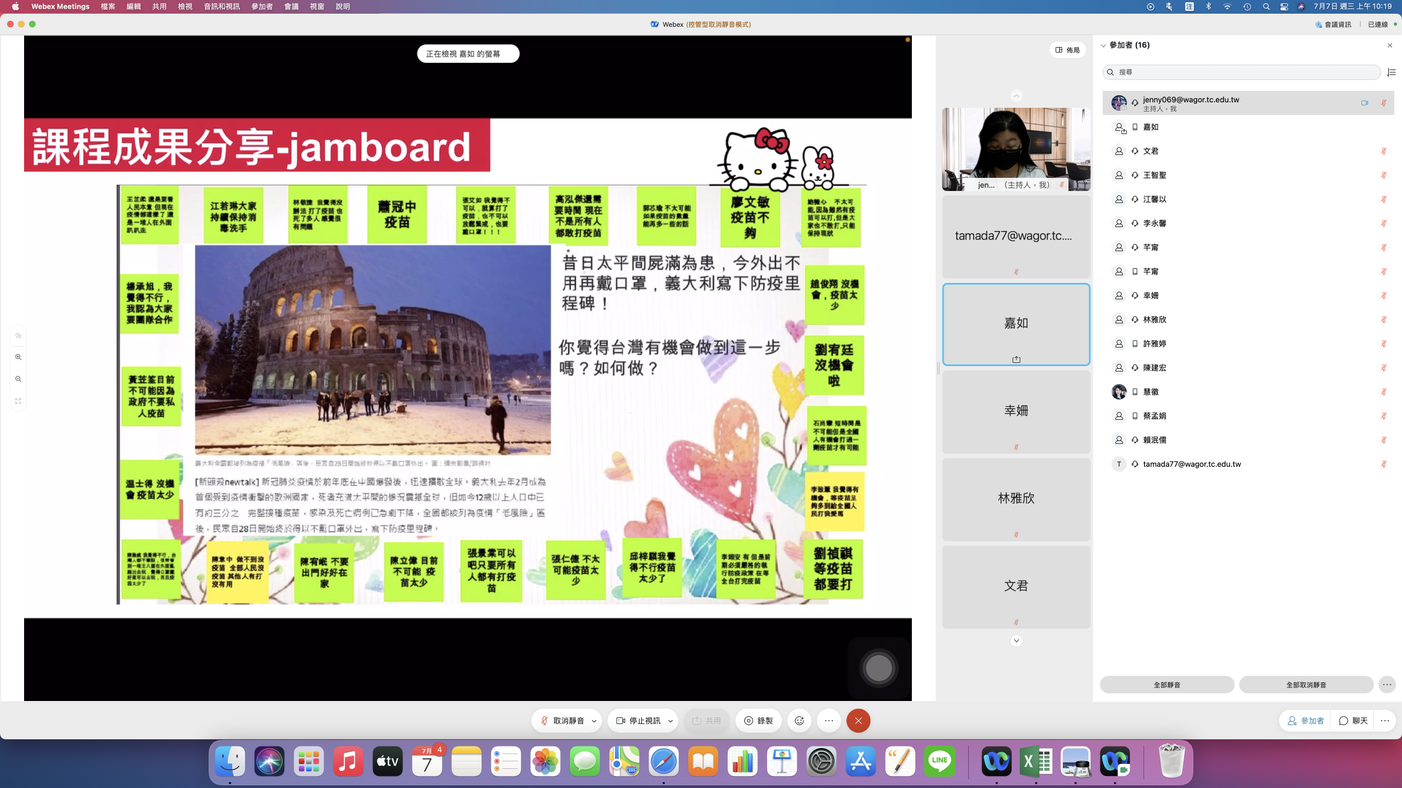Click the 佈局 layout button

click(x=1067, y=50)
